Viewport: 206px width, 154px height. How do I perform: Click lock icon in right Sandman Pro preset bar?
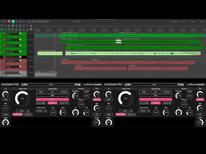tap(182, 84)
